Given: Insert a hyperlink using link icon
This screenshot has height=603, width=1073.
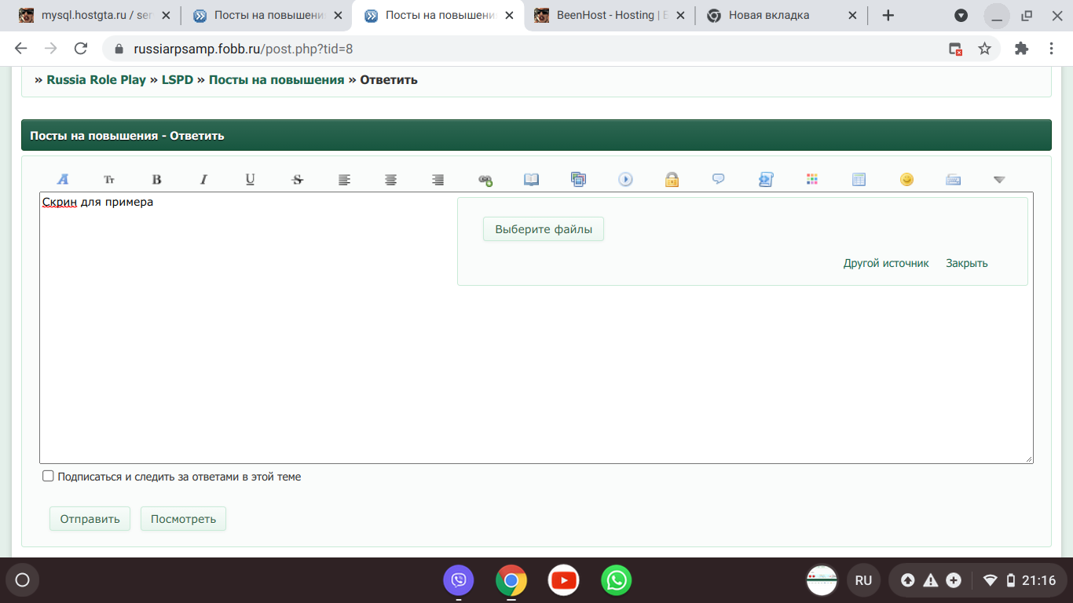Looking at the screenshot, I should [x=485, y=180].
